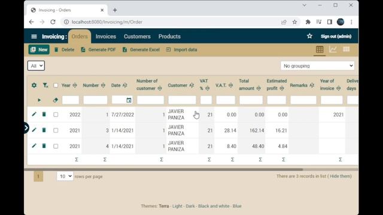Toggle select-all checkbox in header
This screenshot has height=215, width=383.
[x=56, y=85]
